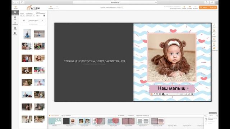Delete photos with the panel trash icon
This screenshot has width=230, height=129.
tap(44, 15)
